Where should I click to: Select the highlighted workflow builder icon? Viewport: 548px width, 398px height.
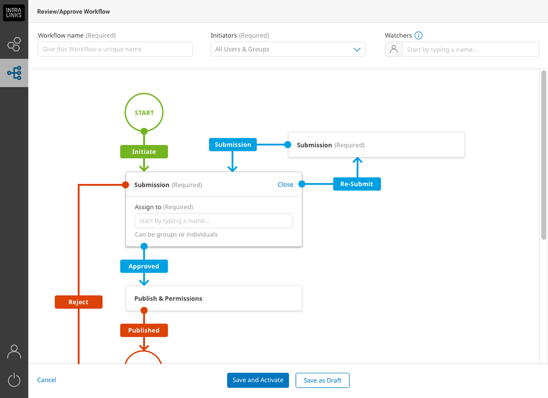[x=14, y=73]
